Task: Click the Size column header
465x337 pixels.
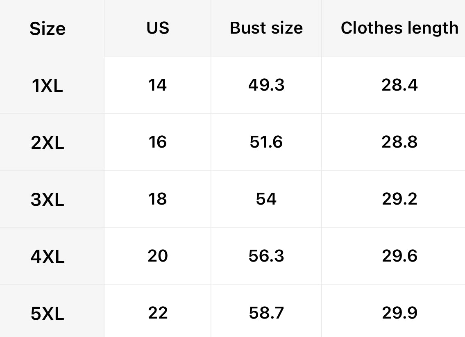Action: click(48, 29)
